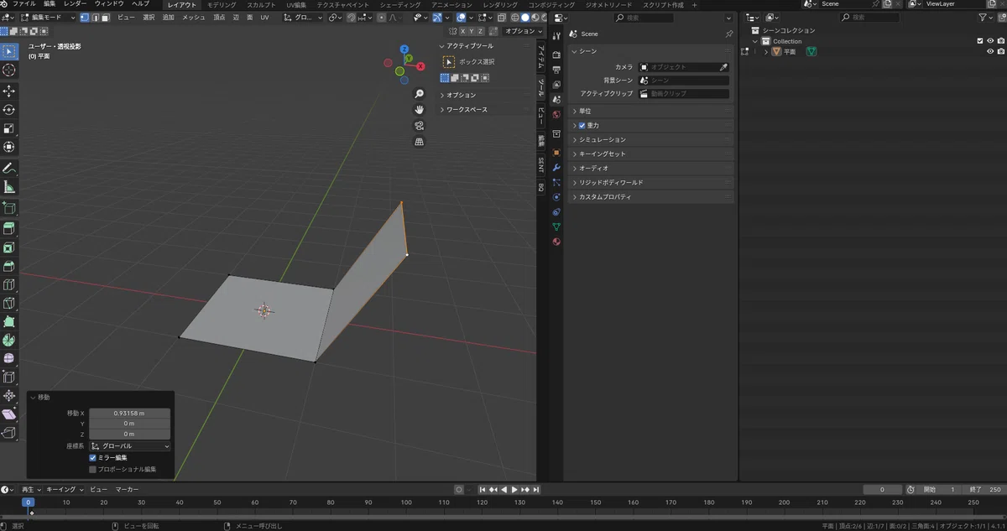Select the Loop Cut tool
The image size is (1007, 531).
click(x=9, y=284)
